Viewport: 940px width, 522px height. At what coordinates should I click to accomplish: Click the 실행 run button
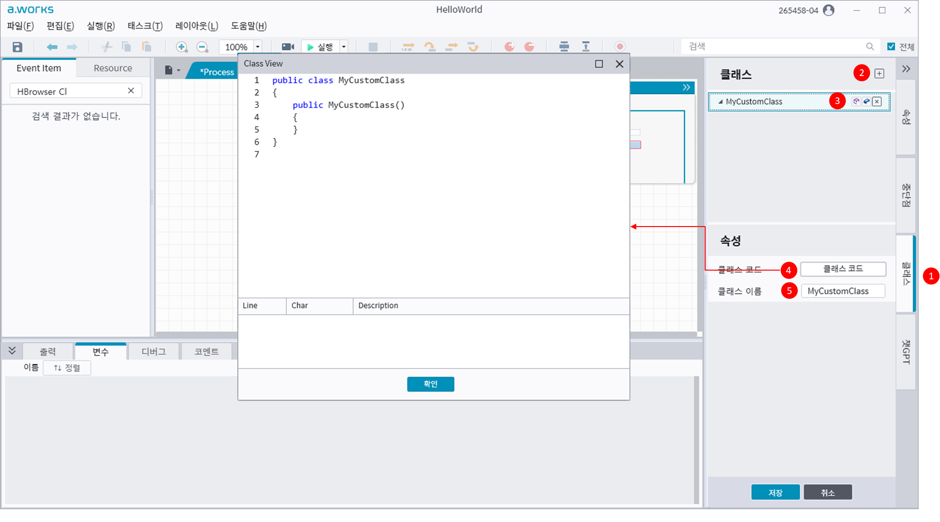pos(320,47)
